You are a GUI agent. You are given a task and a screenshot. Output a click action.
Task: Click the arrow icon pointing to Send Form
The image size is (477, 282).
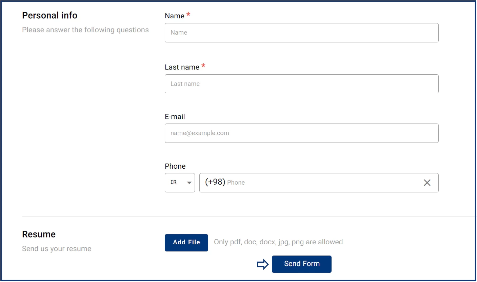point(262,264)
